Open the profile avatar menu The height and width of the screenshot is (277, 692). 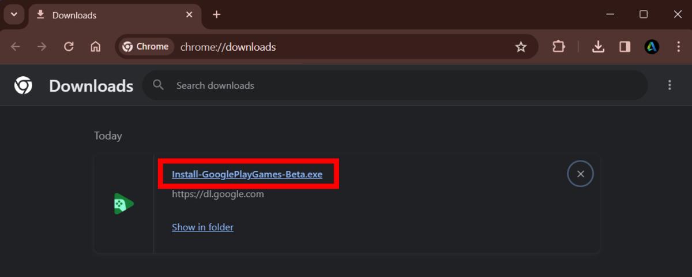[x=652, y=47]
